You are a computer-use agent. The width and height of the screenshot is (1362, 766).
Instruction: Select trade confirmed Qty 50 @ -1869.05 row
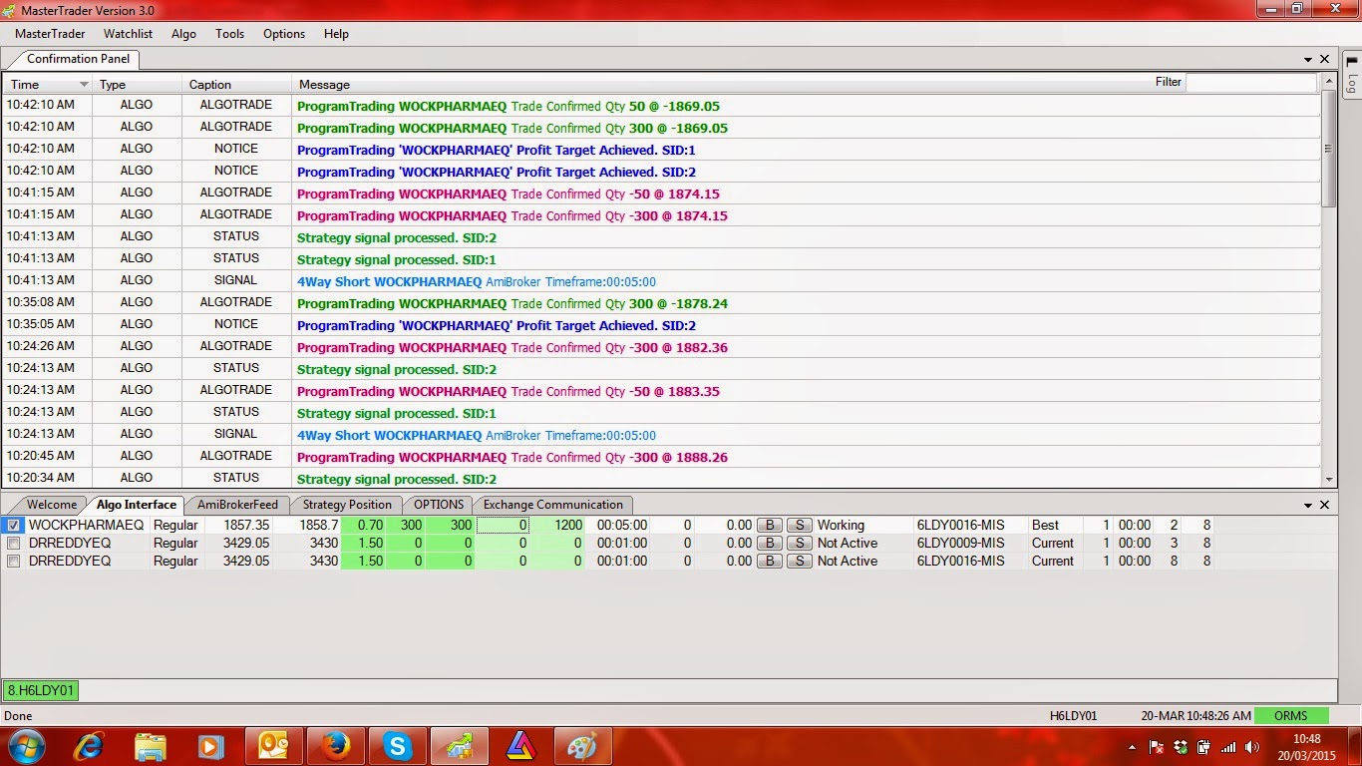click(661, 105)
